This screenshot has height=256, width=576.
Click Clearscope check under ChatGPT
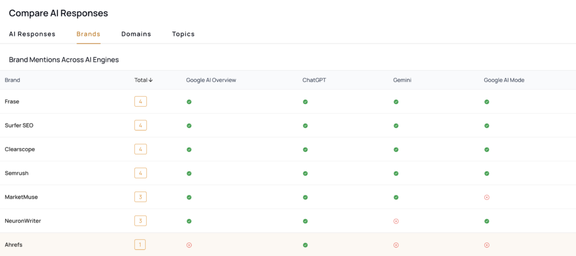pos(305,150)
